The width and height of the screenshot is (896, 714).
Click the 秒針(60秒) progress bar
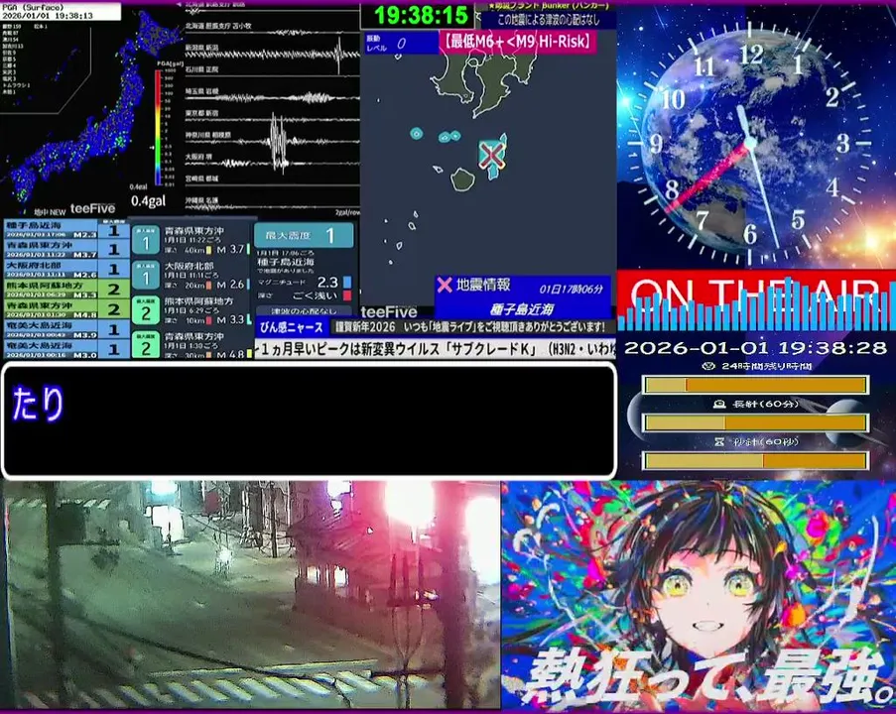pyautogui.click(x=756, y=460)
